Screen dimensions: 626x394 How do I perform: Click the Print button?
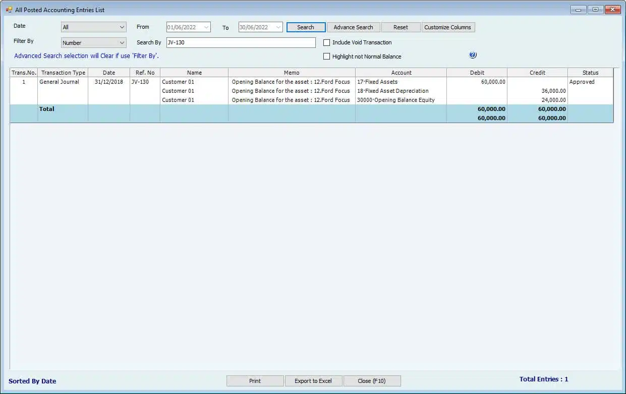255,381
